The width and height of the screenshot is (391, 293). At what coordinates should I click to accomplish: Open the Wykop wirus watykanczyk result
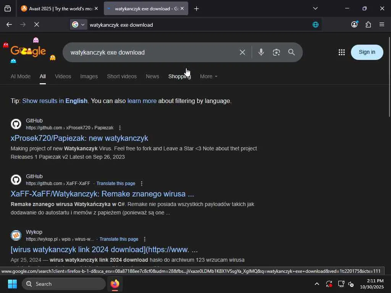[x=104, y=250]
